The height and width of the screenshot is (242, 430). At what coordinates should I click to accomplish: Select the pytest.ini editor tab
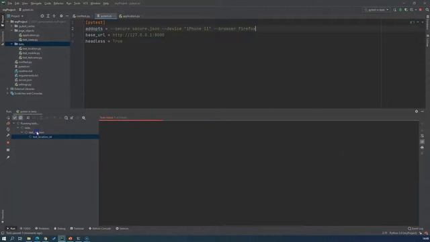coord(105,16)
